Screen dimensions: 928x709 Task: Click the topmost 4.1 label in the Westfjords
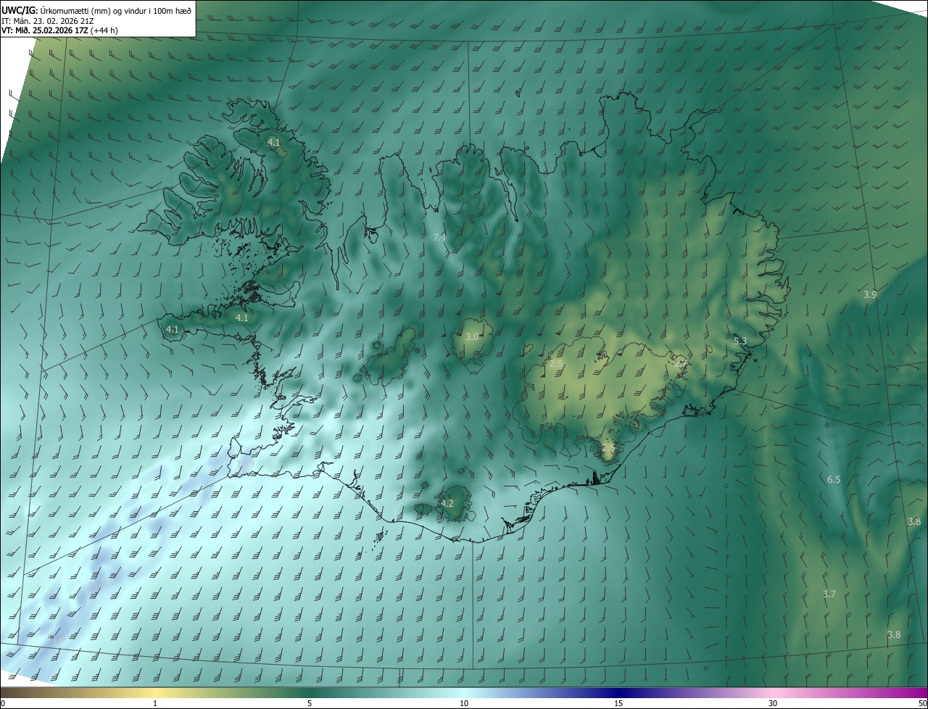(x=274, y=143)
